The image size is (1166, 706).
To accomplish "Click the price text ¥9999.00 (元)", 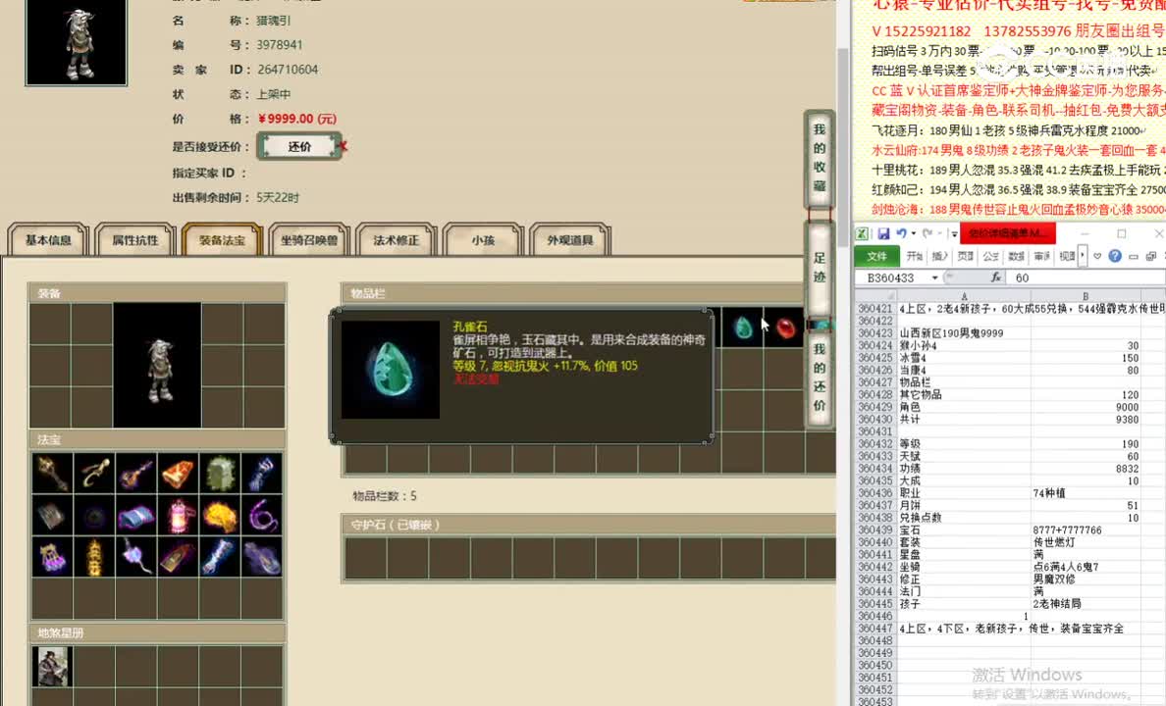I will [297, 119].
